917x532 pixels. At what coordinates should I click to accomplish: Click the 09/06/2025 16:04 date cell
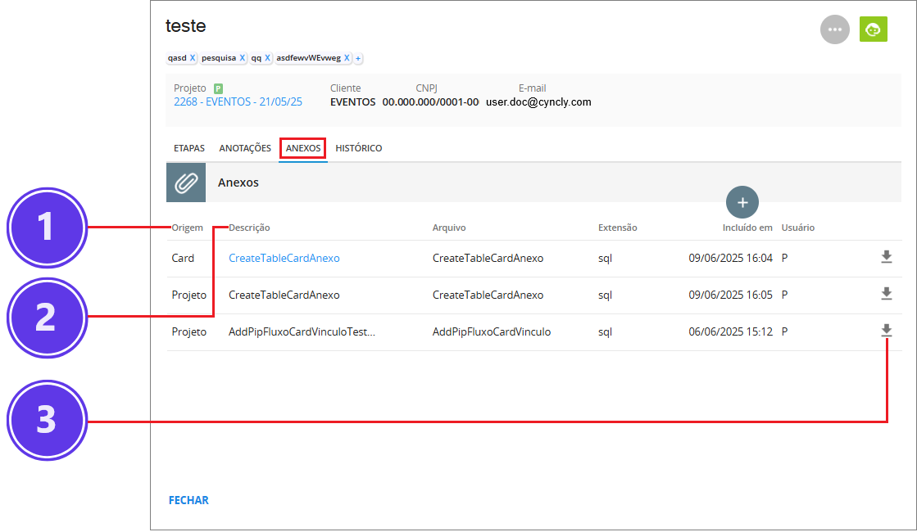tap(730, 258)
